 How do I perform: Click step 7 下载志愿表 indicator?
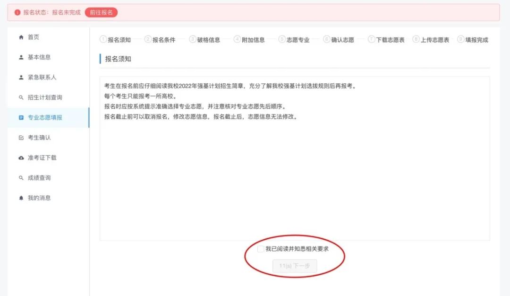pos(371,39)
